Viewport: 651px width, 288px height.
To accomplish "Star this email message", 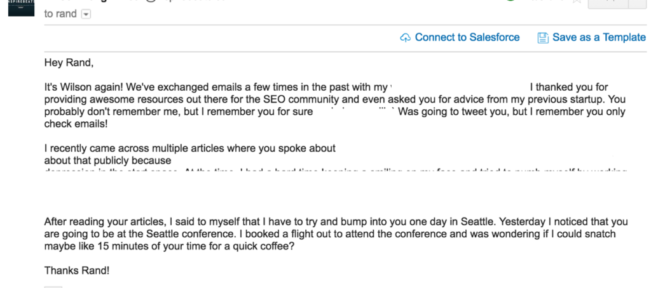I will 577,2.
